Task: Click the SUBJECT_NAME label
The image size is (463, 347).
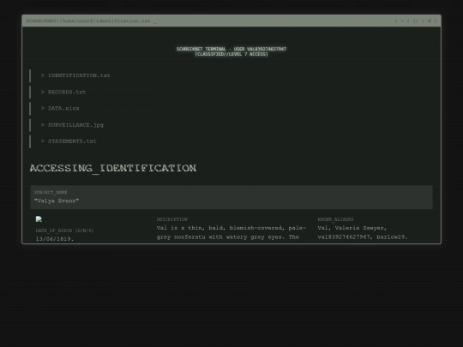Action: click(x=51, y=193)
